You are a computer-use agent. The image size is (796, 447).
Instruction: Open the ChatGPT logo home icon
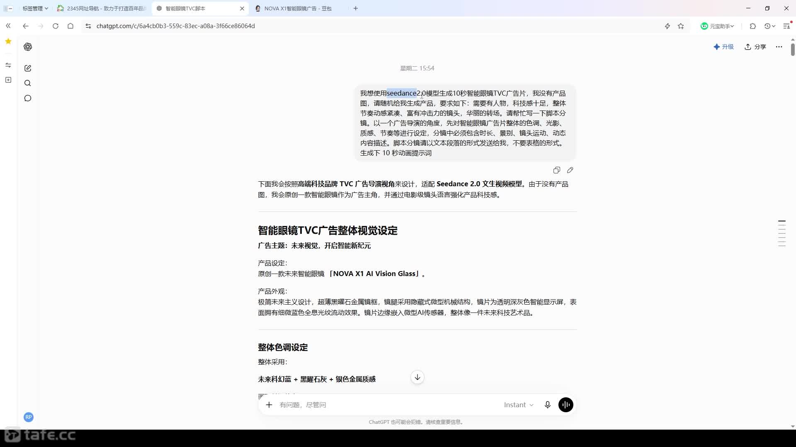click(28, 47)
